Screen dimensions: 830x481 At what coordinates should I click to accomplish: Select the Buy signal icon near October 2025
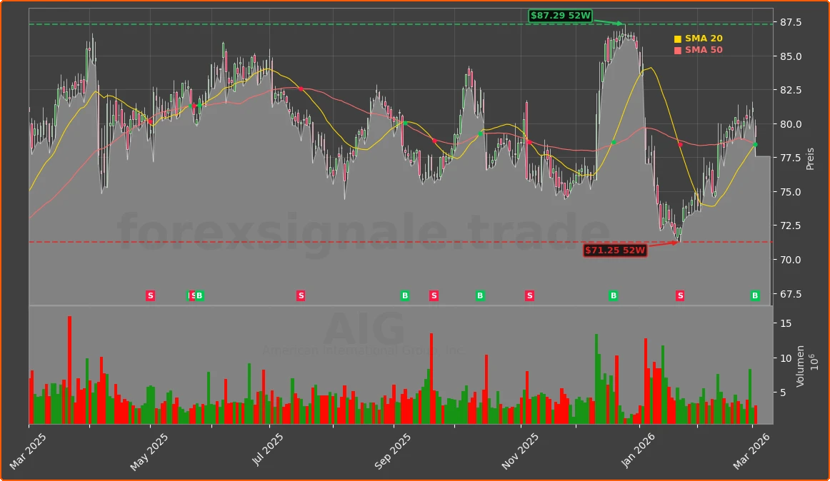[x=479, y=295]
